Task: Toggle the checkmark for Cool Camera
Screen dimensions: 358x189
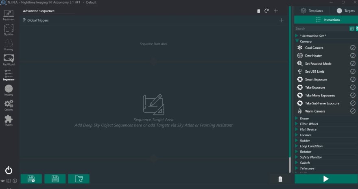Action: pyautogui.click(x=353, y=48)
